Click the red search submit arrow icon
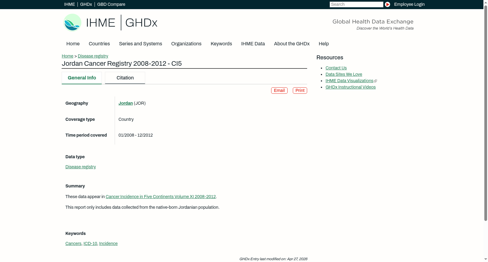This screenshot has width=488, height=262. (387, 4)
